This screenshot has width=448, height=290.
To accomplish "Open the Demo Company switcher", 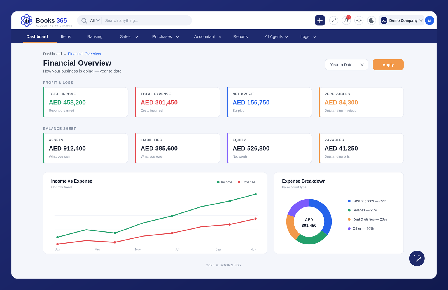I will 402,20.
